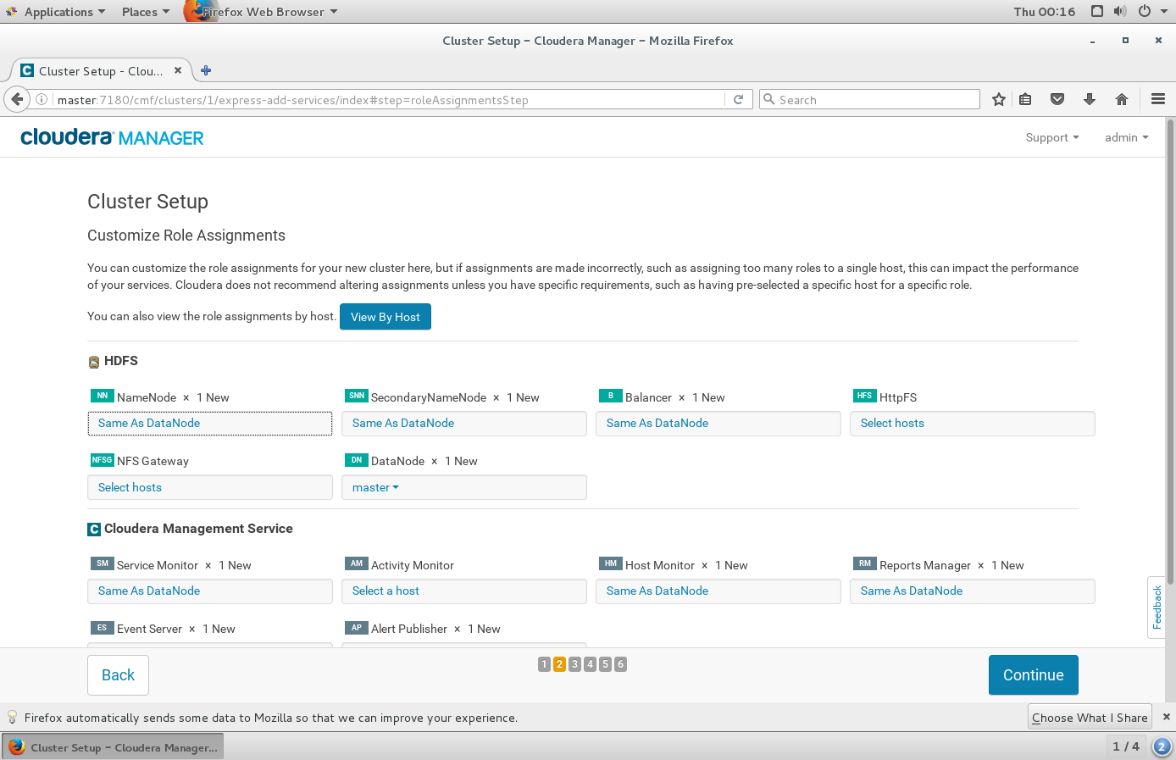Open the Places menu
1176x760 pixels.
coord(145,12)
